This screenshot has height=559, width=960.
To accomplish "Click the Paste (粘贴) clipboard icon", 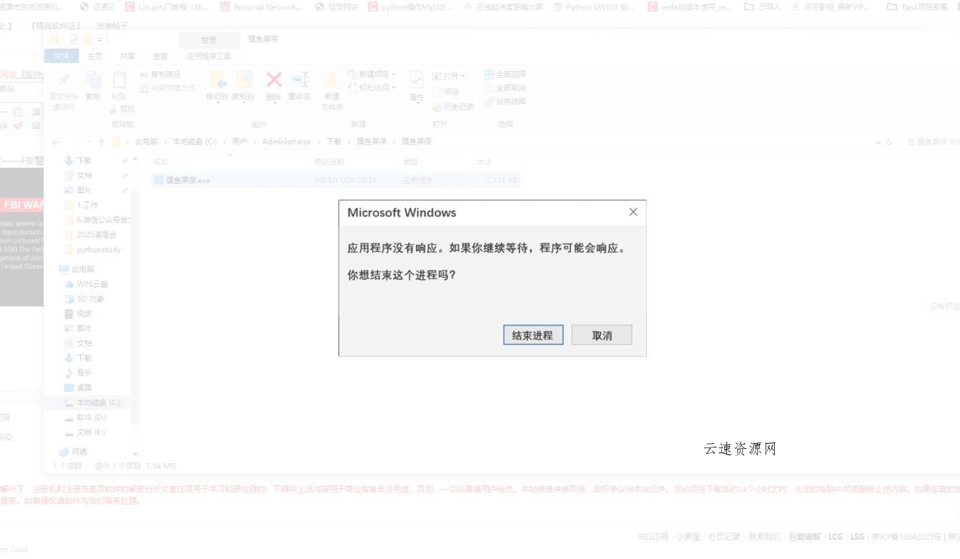I will point(119,80).
